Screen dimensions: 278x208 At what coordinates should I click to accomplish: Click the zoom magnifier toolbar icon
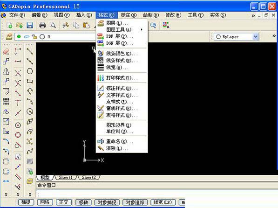pyautogui.click(x=153, y=25)
